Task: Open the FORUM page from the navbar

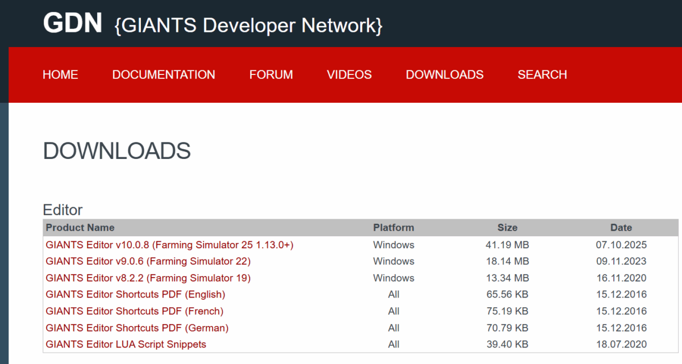Action: 271,75
